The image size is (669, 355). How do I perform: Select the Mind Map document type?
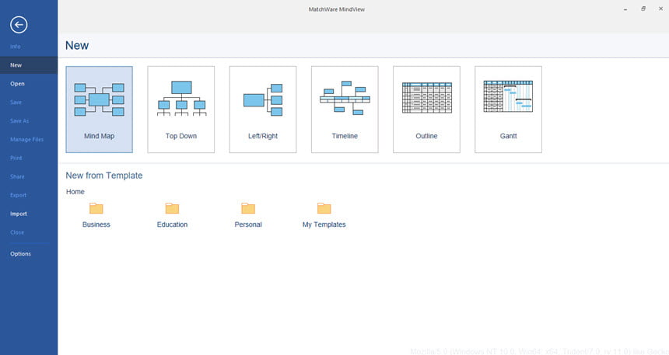[99, 109]
